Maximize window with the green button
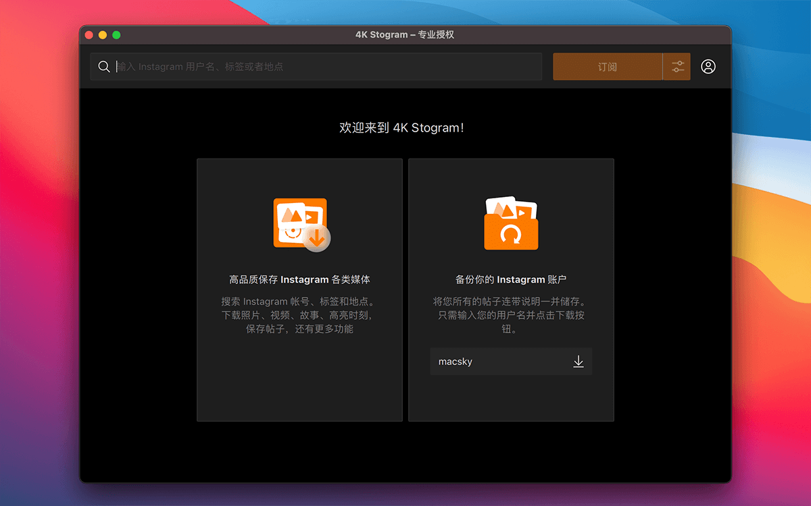The width and height of the screenshot is (811, 506). (116, 35)
